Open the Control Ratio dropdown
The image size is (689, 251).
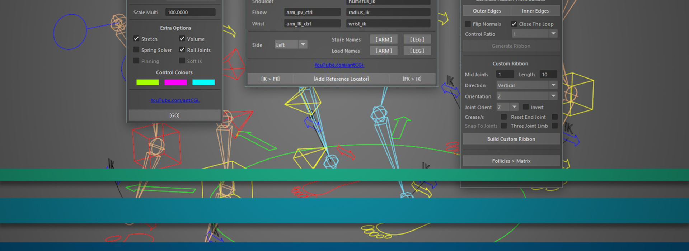tap(535, 34)
